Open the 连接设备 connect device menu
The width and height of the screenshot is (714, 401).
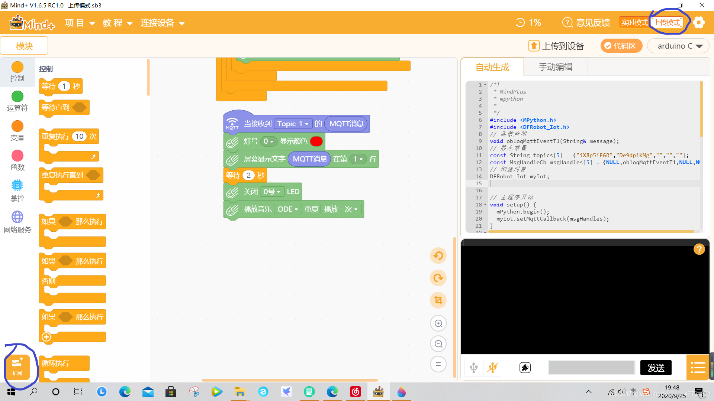point(163,23)
